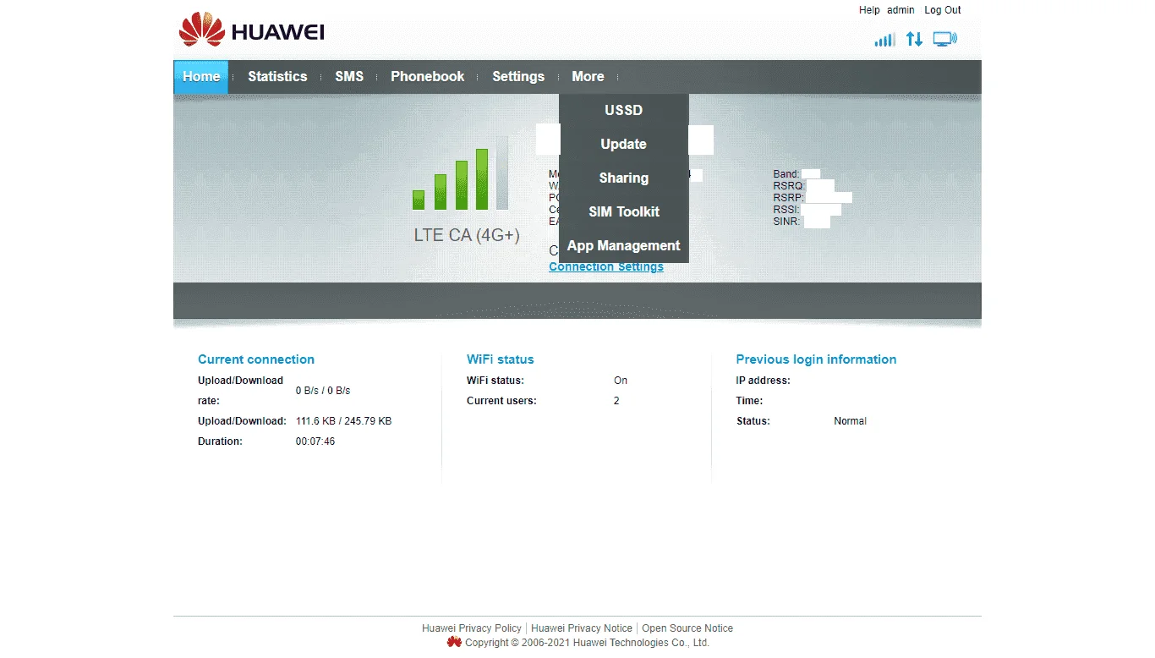
Task: Click the copyright notice text
Action: [587, 643]
